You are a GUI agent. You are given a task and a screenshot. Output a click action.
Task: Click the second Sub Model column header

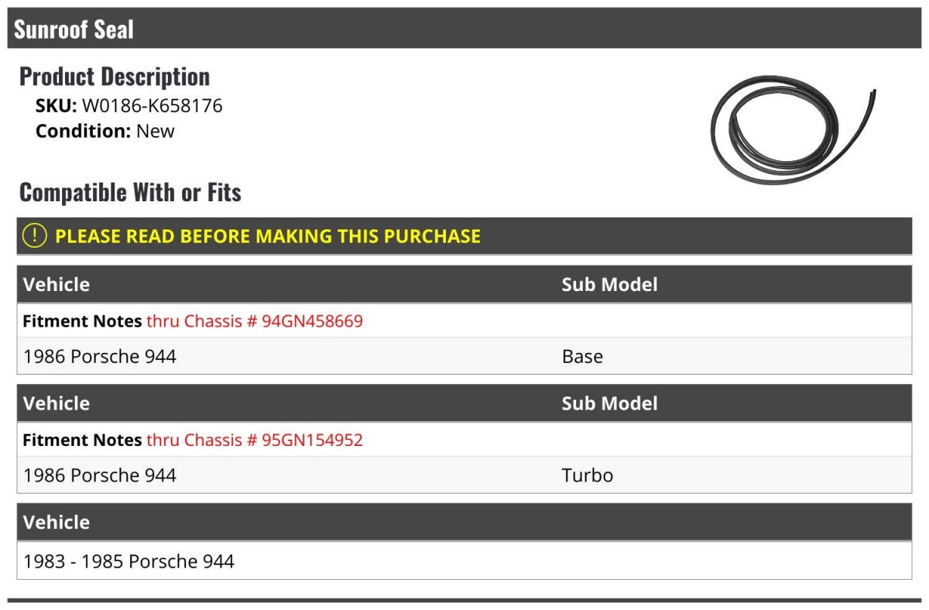tap(609, 403)
